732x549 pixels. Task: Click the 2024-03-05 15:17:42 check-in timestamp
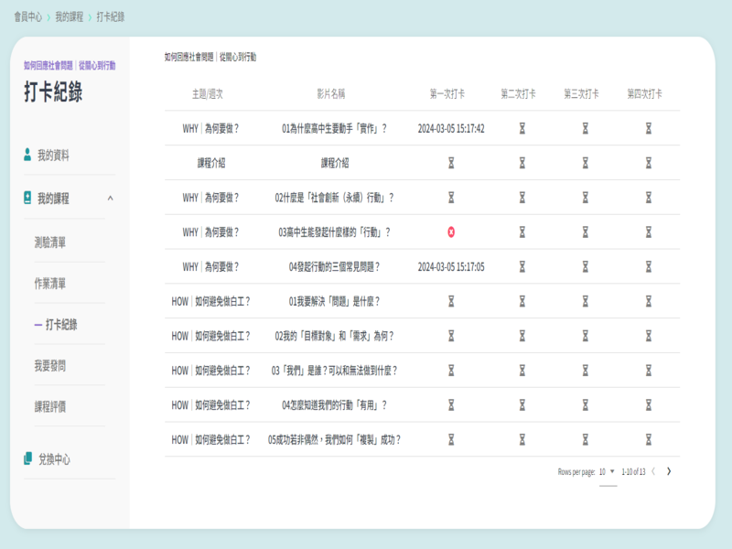[x=451, y=129]
